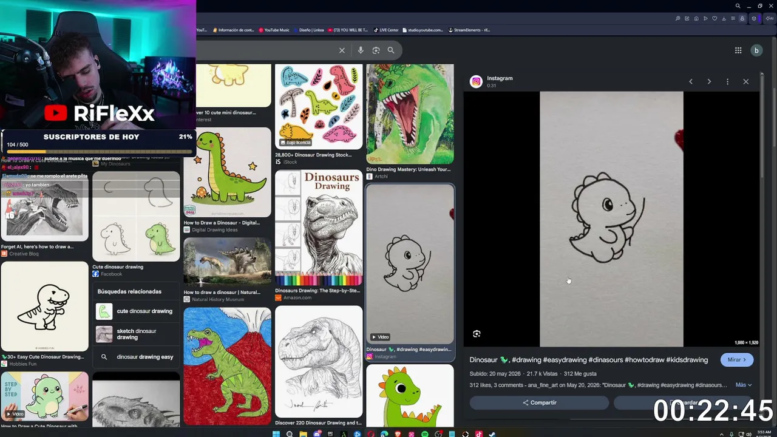
Task: Click the send/play arrow icon in browser toolbar
Action: (x=705, y=18)
